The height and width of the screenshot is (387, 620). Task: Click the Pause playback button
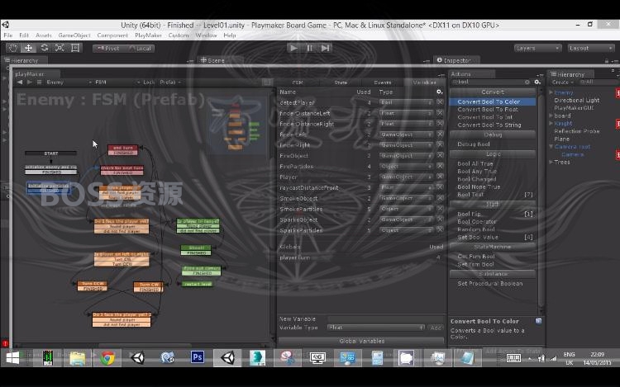click(309, 48)
